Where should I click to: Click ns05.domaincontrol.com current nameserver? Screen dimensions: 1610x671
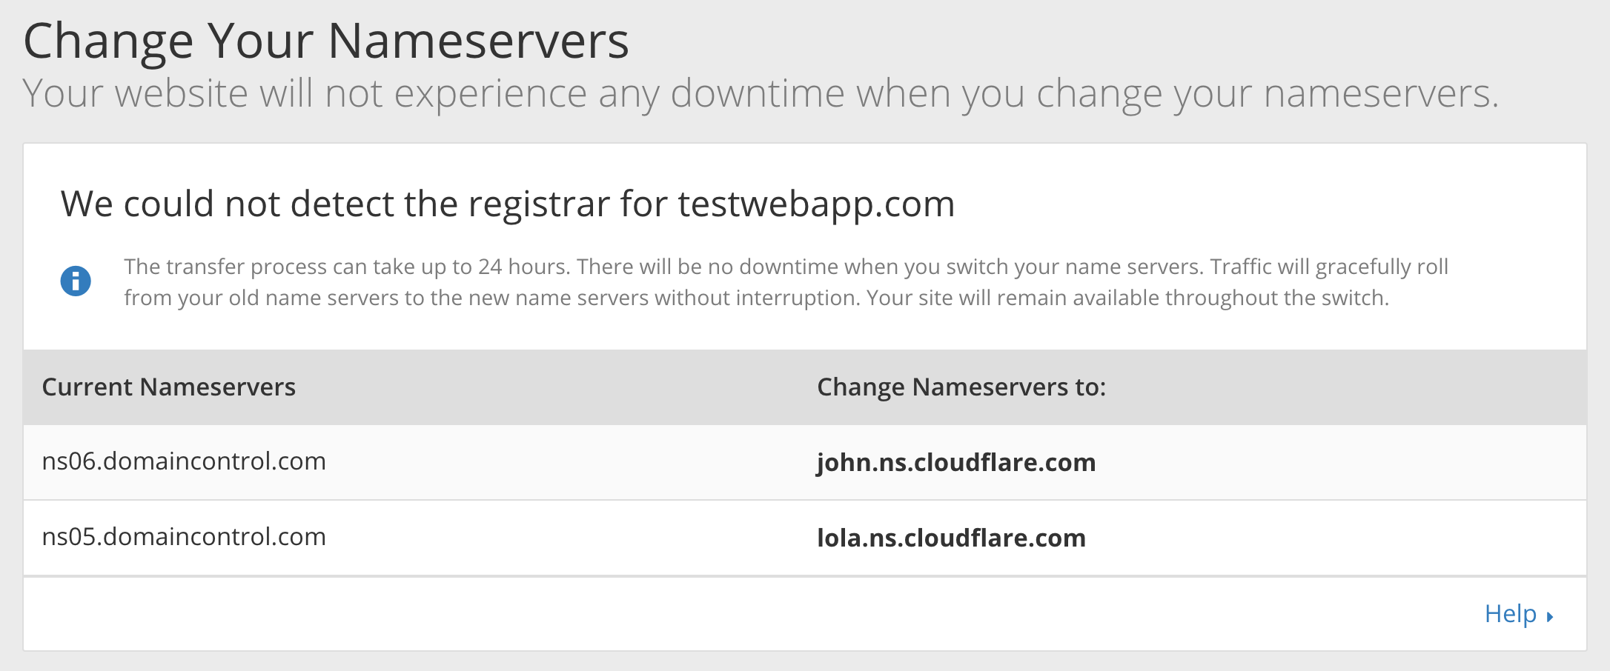(x=184, y=537)
